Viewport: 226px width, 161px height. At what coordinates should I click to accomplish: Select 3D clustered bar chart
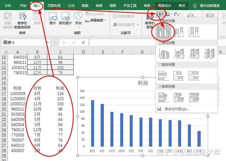pyautogui.click(x=164, y=97)
